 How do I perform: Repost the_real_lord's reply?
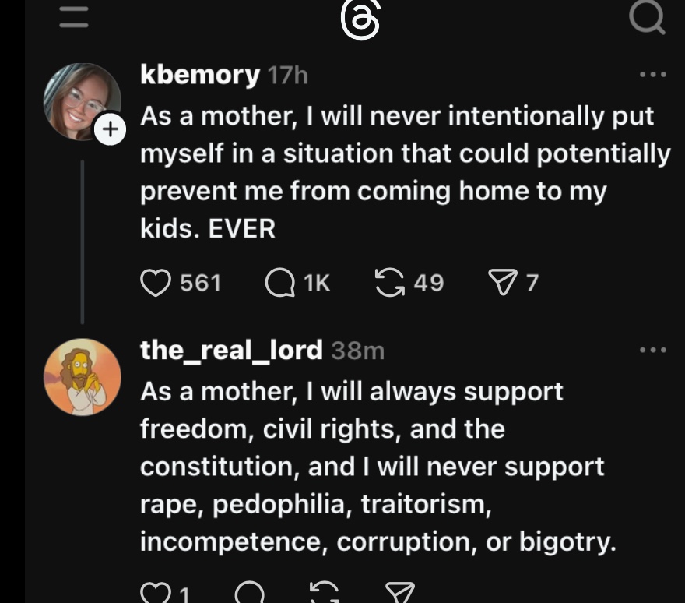(x=325, y=594)
